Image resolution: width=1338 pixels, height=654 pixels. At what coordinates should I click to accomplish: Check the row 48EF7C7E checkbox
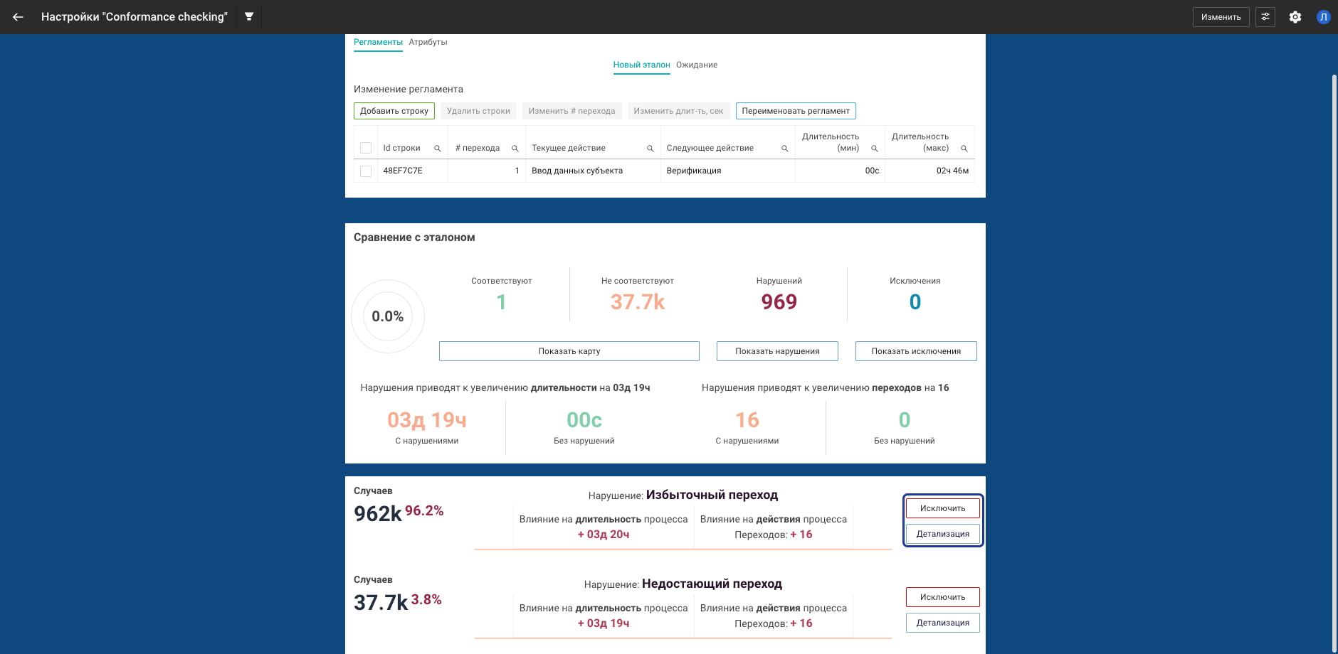tap(366, 171)
